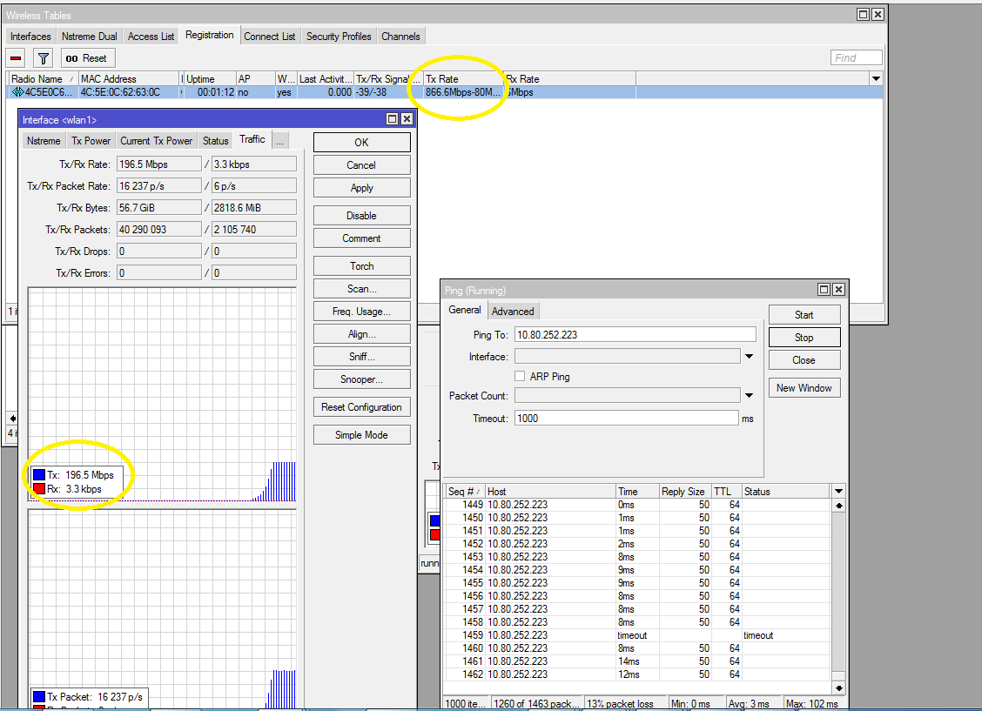Click the blue Tx Packet legend icon
This screenshot has height=711, width=982.
(39, 697)
